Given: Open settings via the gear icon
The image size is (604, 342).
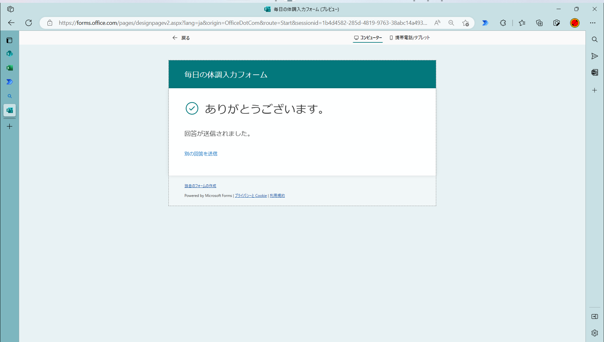Looking at the screenshot, I should 595,333.
